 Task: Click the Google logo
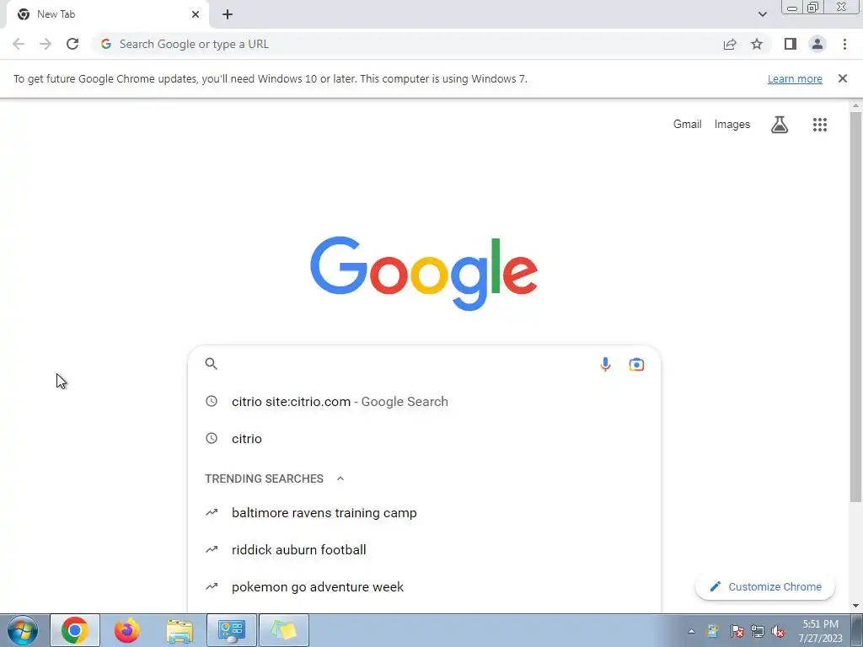(x=424, y=274)
